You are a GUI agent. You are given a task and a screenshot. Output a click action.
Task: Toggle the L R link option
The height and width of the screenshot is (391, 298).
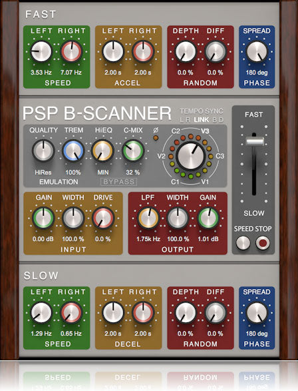pos(185,120)
